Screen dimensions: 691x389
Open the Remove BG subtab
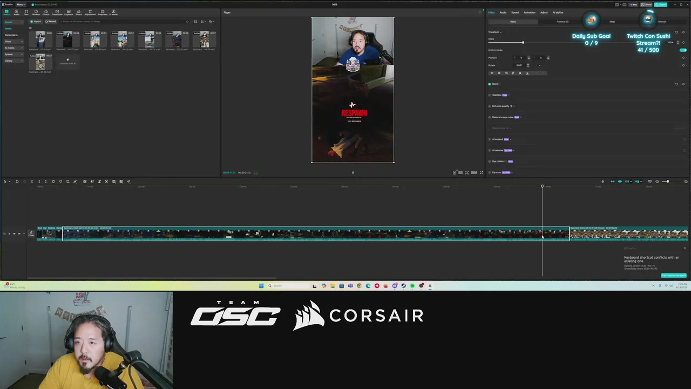click(x=563, y=22)
